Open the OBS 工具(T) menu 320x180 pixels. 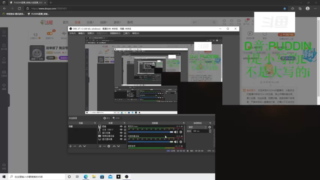point(126,33)
